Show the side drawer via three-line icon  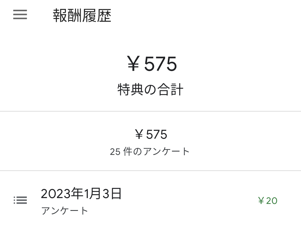pyautogui.click(x=20, y=14)
